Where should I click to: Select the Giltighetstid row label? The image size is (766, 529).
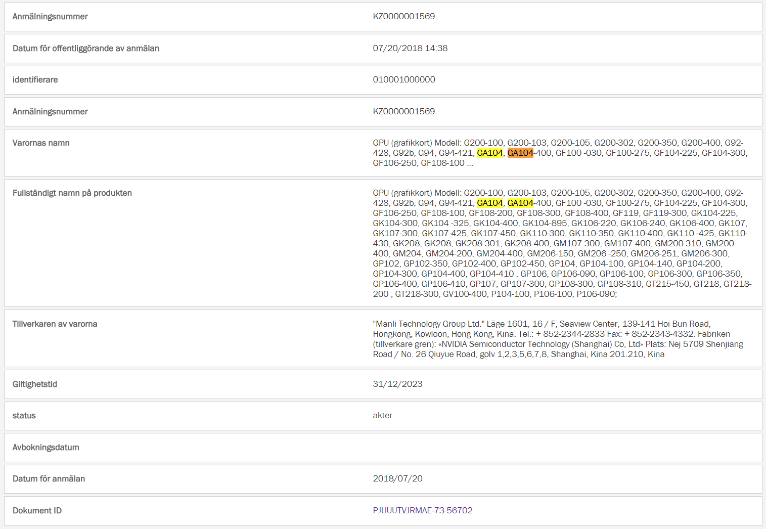coord(35,384)
